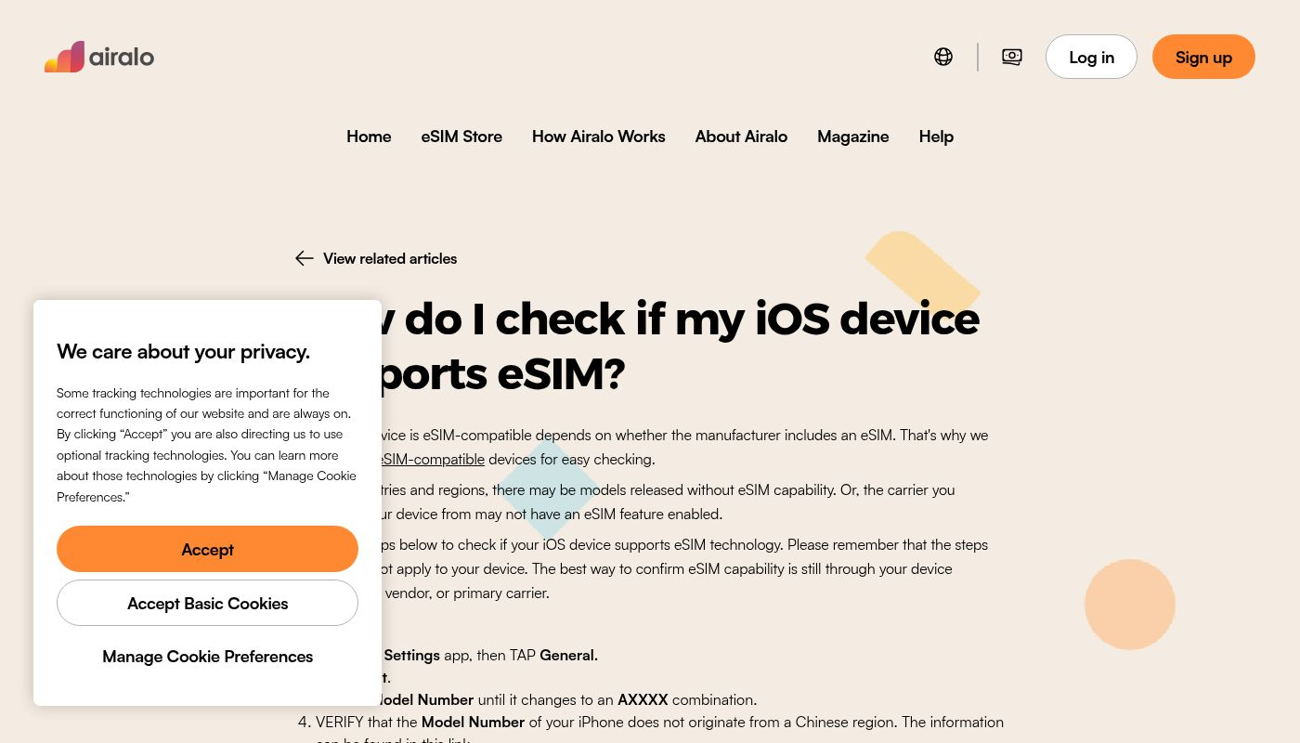Image resolution: width=1300 pixels, height=743 pixels.
Task: Open Manage Cookie Preferences
Action: (207, 657)
